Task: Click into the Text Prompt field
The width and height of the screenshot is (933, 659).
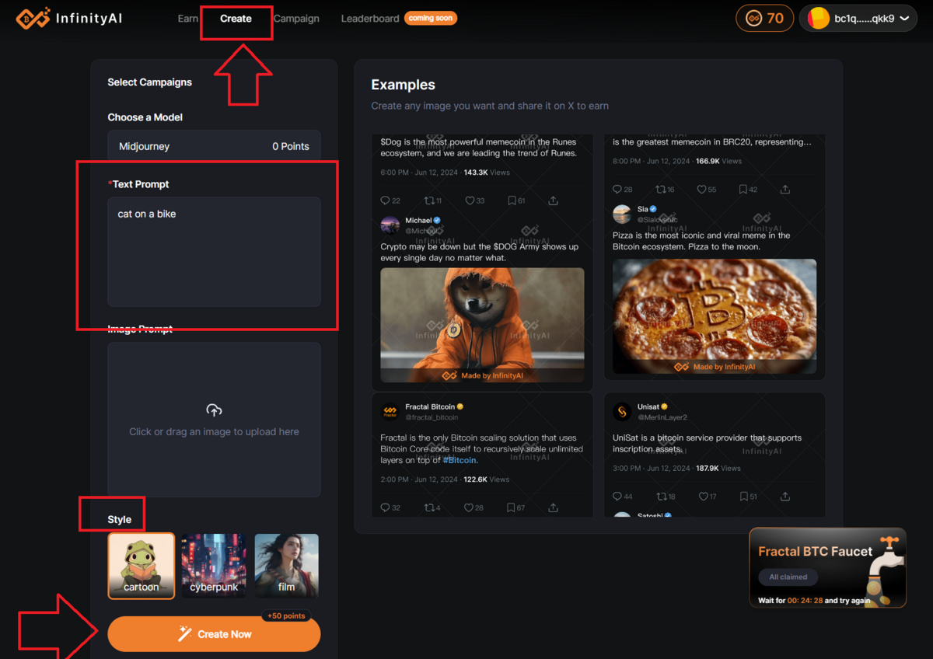Action: click(214, 252)
